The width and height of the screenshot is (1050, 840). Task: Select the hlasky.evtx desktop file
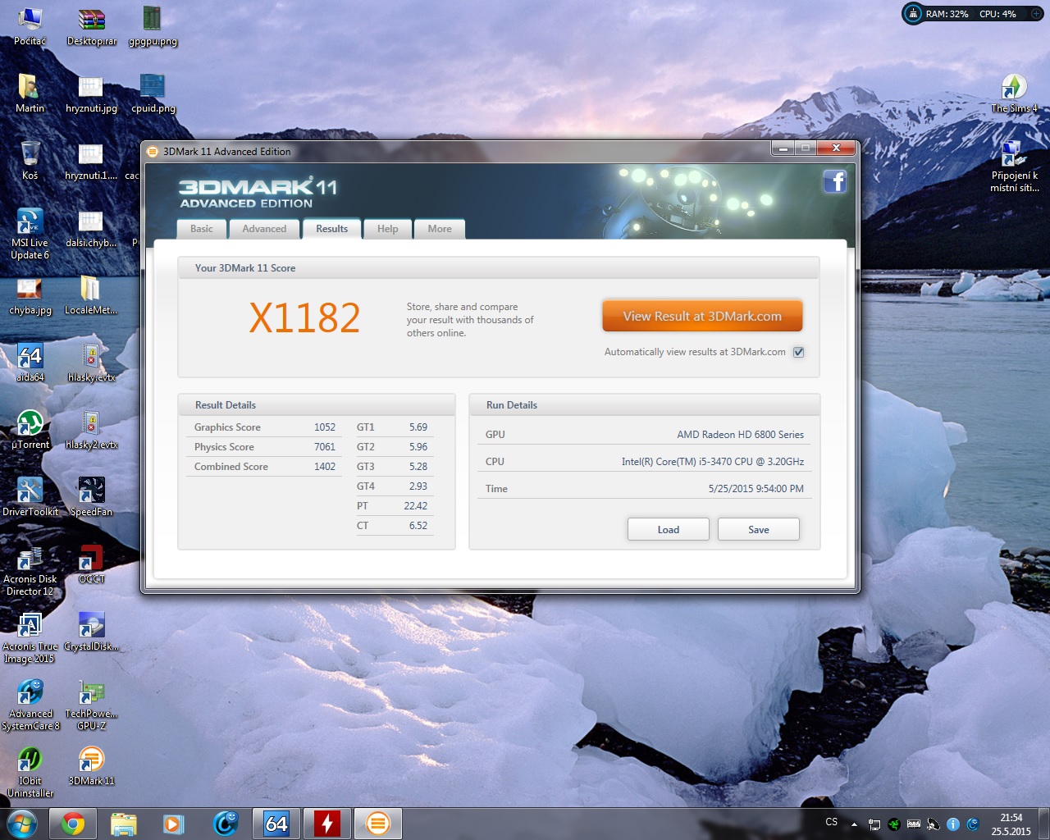click(x=92, y=363)
